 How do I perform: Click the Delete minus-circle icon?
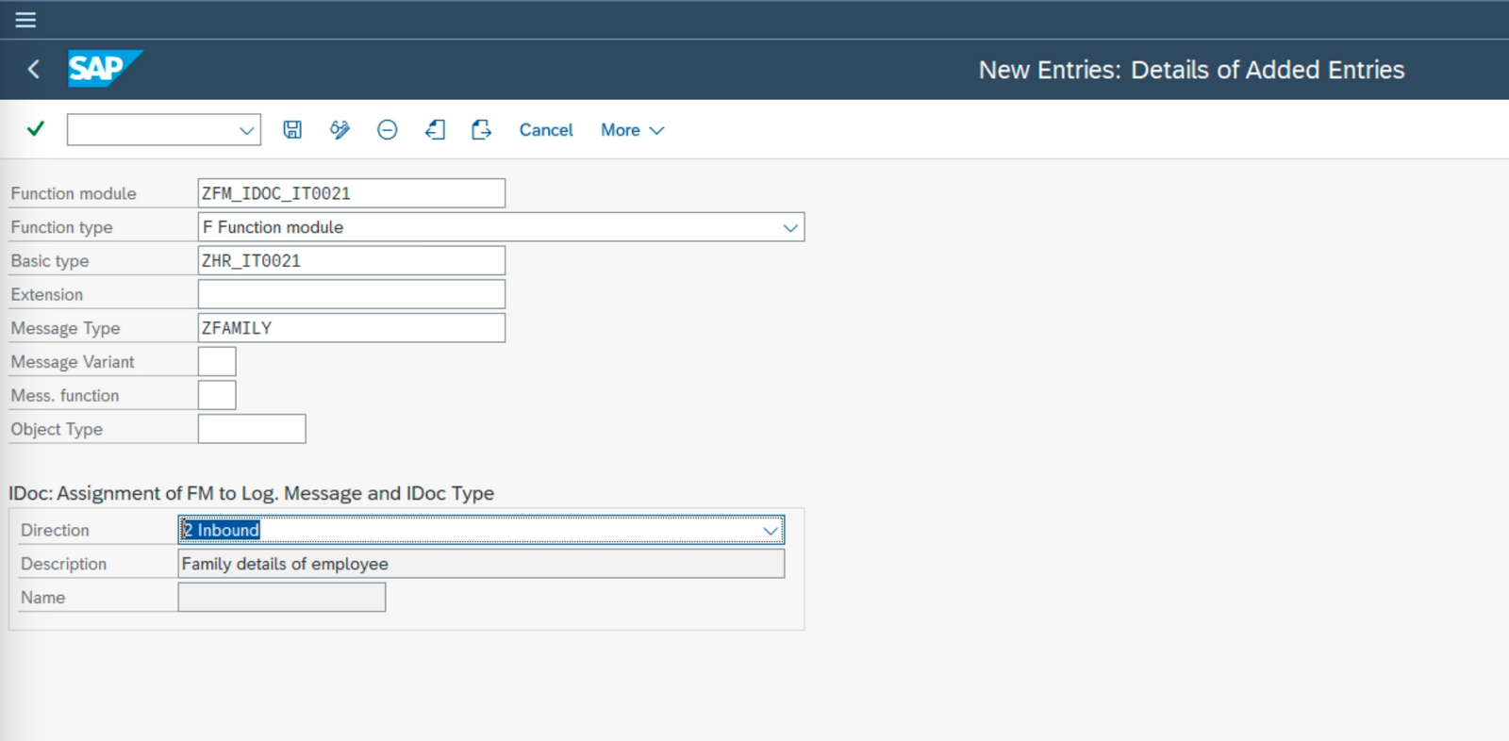(387, 129)
